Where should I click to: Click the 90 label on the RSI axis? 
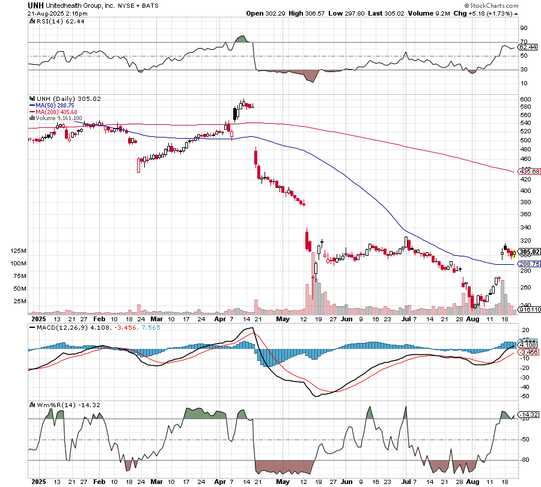coord(524,28)
